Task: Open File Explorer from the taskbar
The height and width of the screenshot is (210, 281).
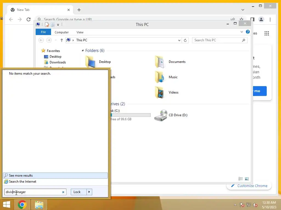Action: click(39, 205)
